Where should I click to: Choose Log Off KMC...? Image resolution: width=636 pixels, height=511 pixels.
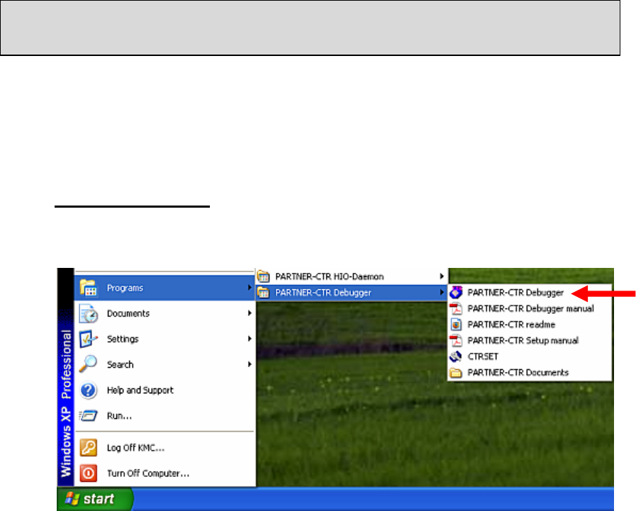click(164, 448)
